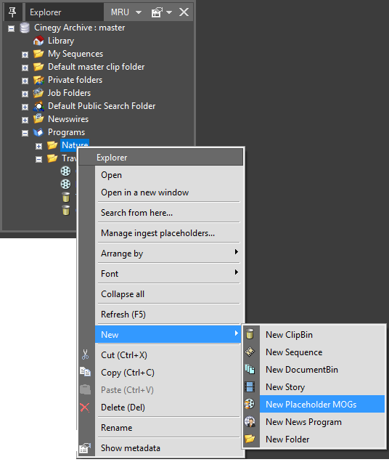The image size is (389, 462).
Task: Click the Library house icon
Action: pyautogui.click(x=38, y=41)
